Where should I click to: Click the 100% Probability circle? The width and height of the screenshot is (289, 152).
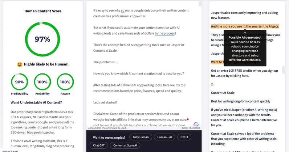42,82
